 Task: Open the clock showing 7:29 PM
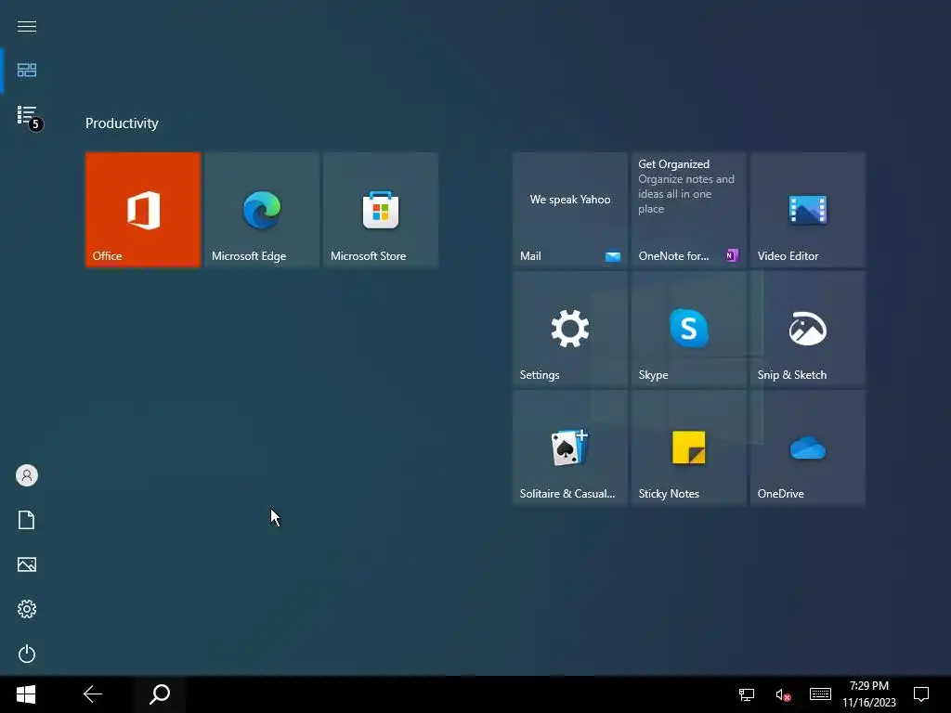coord(869,694)
